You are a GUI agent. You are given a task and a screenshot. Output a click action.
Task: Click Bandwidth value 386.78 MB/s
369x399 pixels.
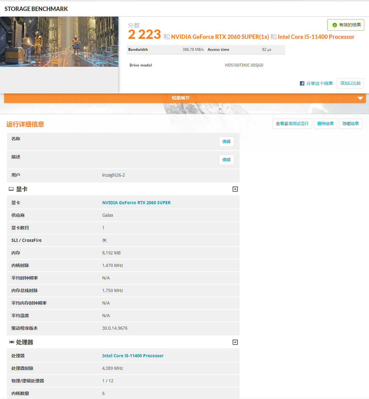click(193, 50)
